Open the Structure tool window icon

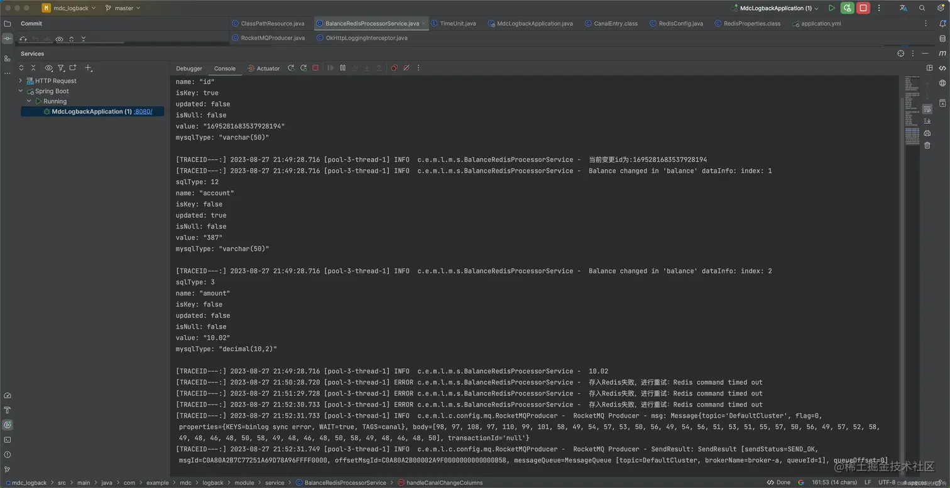pyautogui.click(x=8, y=58)
